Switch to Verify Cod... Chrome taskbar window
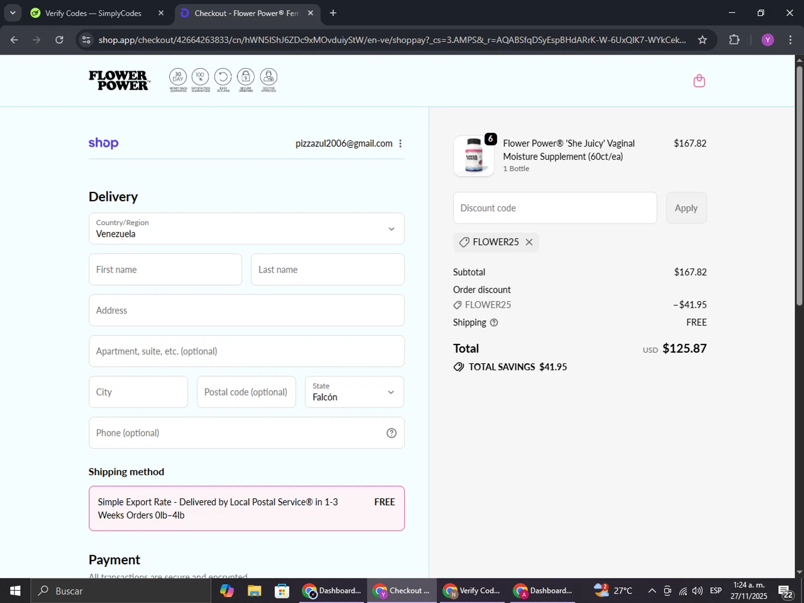Screen dimensions: 804x603 472,591
